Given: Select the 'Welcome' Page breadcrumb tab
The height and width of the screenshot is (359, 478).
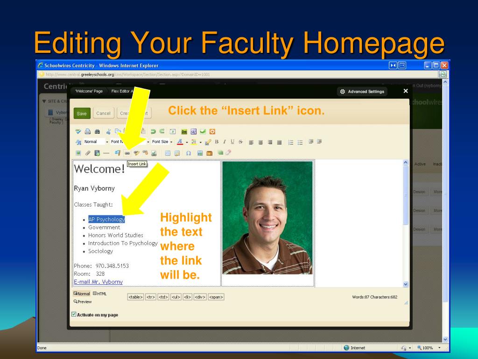Looking at the screenshot, I should point(89,91).
